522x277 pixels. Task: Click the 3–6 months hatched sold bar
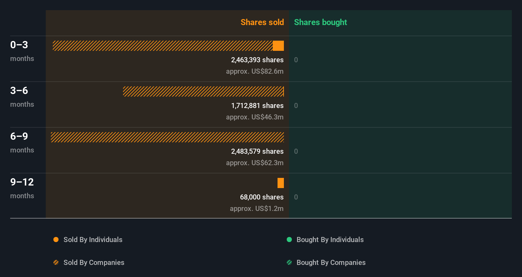203,91
